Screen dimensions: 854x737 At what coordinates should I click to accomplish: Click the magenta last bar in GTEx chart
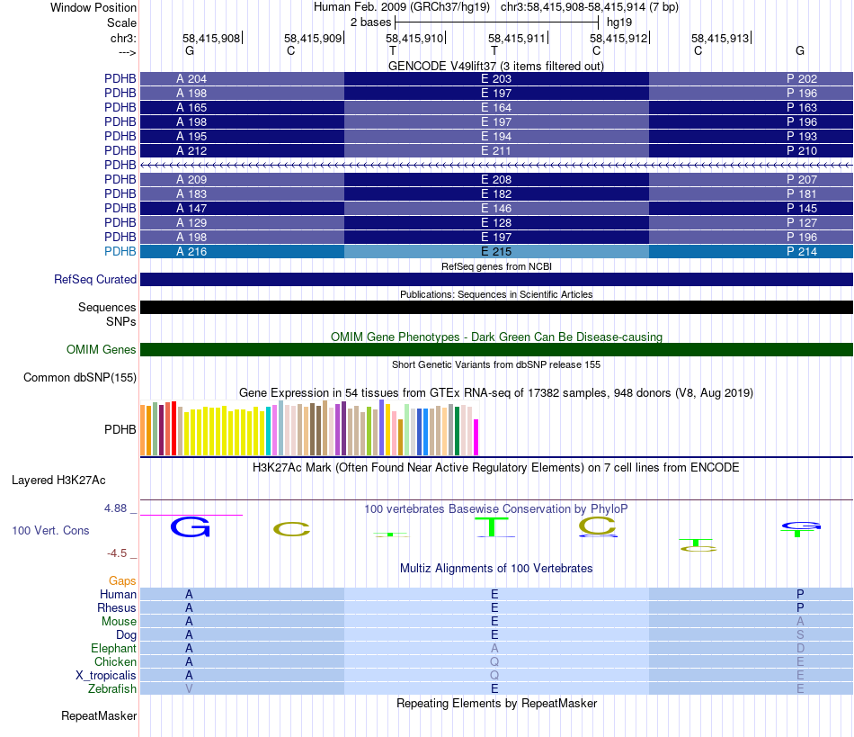click(x=476, y=437)
